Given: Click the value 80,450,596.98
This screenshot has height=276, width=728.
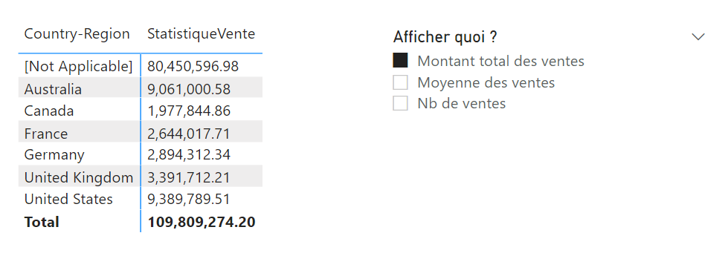Looking at the screenshot, I should click(193, 66).
